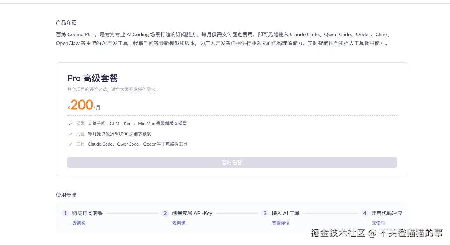Screen dimensions: 450x245
Task: Open the 查看详情 link under step 3
Action: [x=281, y=223]
